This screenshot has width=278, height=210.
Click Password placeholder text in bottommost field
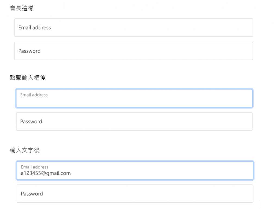click(32, 194)
